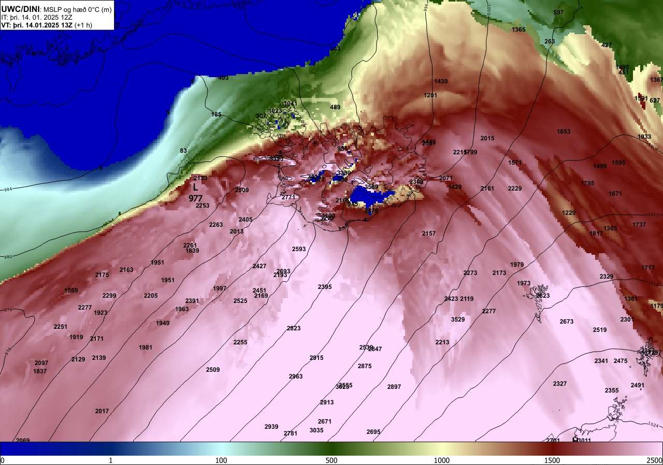This screenshot has height=465, width=663.
Task: Click the map value 2963
Action: point(296,376)
